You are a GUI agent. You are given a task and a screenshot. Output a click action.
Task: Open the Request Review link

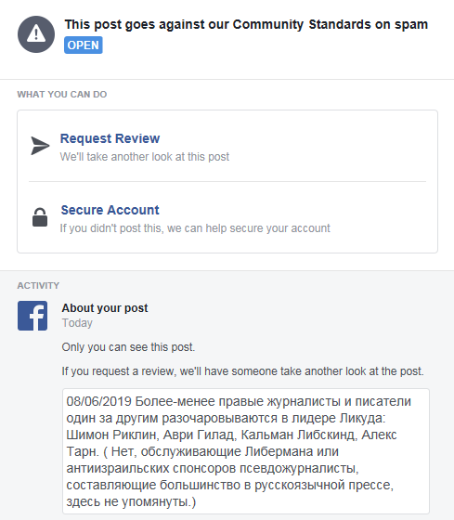tap(110, 138)
